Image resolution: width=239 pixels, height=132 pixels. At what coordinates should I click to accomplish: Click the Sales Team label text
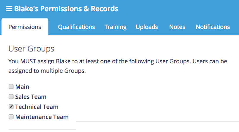(31, 97)
